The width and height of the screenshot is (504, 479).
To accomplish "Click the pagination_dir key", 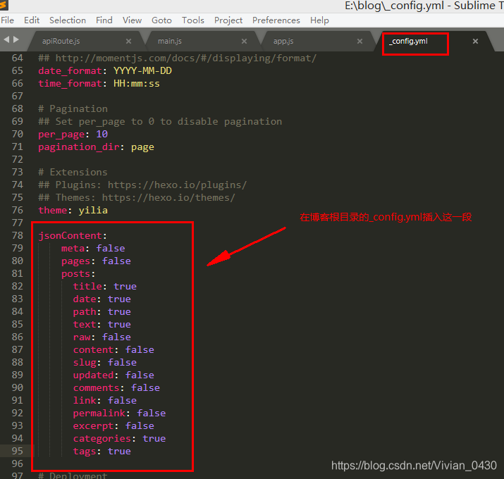I will click(79, 147).
